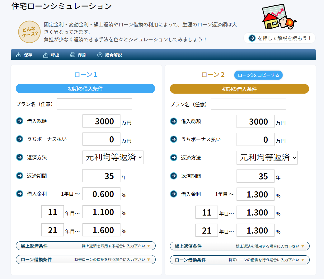Click Loan 1 first-year interest rate 0.600 field

pos(101,194)
